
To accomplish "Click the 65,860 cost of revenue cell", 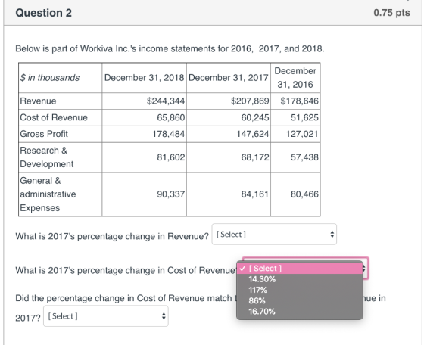I will click(144, 117).
